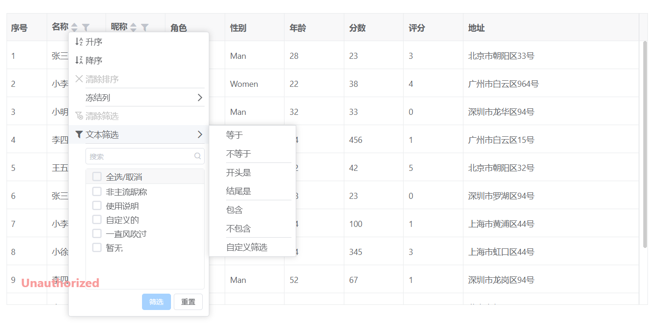661x331 pixels.
Task: Click the disabled 清除排序 entry
Action: [139, 79]
